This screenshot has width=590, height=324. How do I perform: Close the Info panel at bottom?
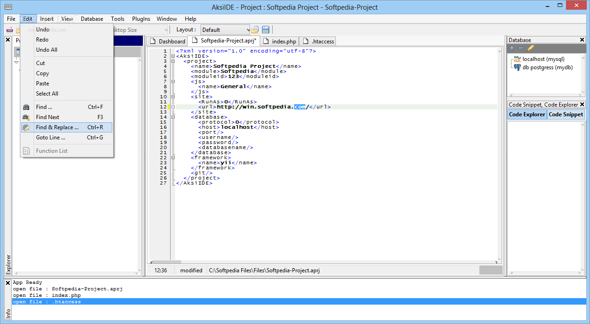tap(8, 283)
